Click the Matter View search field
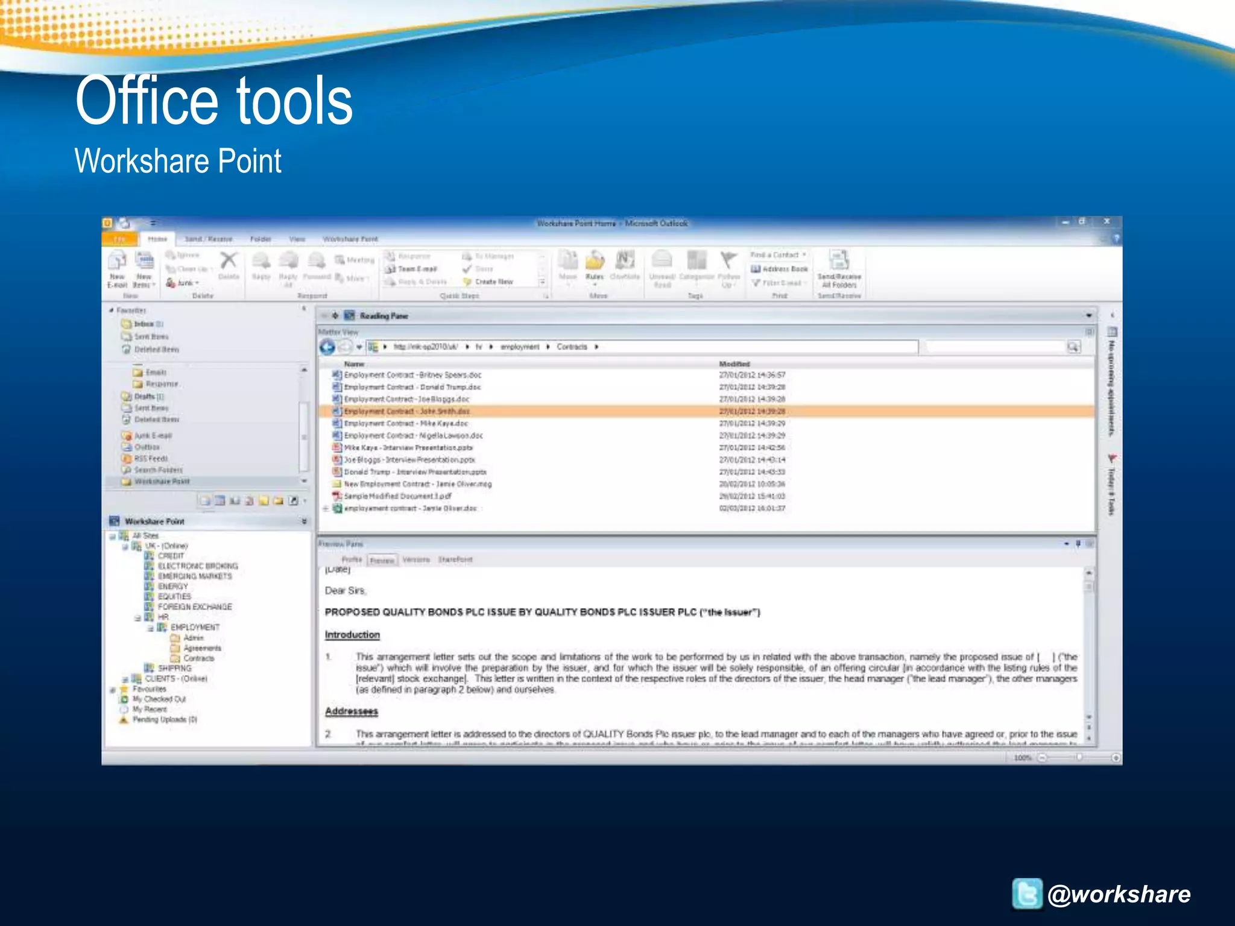The image size is (1235, 926). click(x=996, y=347)
